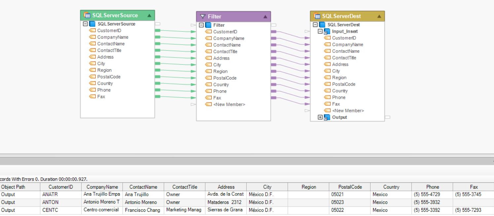Click the Input_Insert node icon
This screenshot has height=216, width=494.
pyautogui.click(x=327, y=31)
